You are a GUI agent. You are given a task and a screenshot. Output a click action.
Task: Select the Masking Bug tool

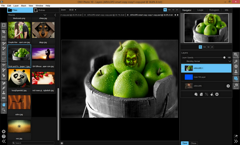click(x=4, y=53)
